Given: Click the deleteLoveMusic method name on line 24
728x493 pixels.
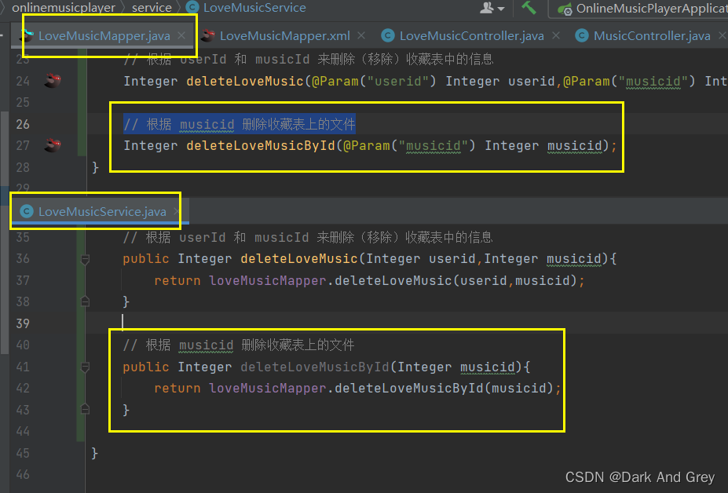Looking at the screenshot, I should 245,81.
